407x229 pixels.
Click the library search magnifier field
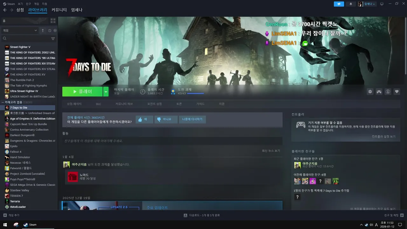pyautogui.click(x=25, y=38)
